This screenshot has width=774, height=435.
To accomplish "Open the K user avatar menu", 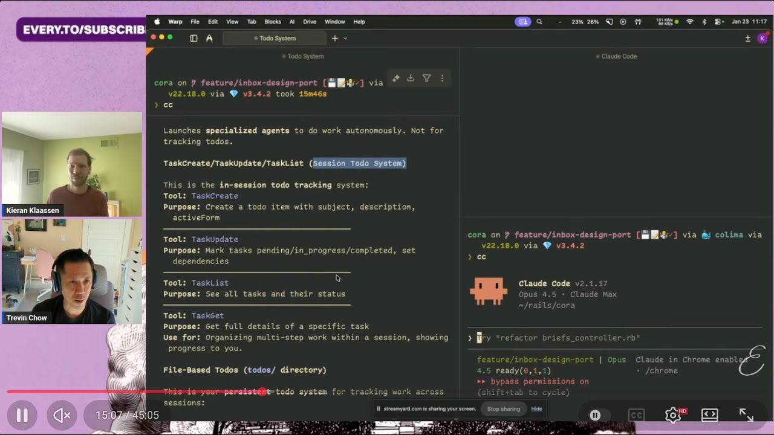I will (763, 38).
